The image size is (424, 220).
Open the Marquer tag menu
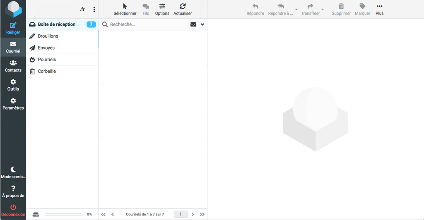362,10
